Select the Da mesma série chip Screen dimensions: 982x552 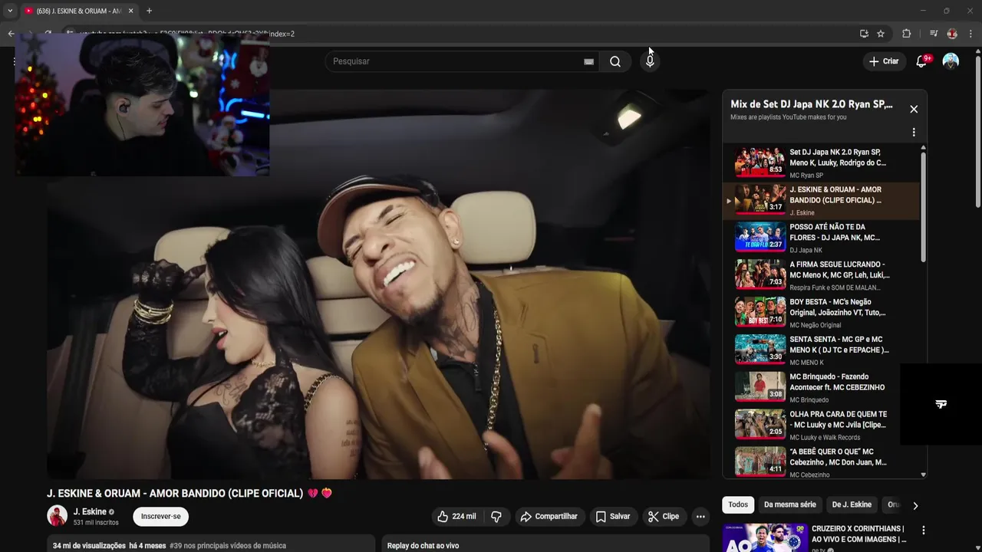(790, 504)
